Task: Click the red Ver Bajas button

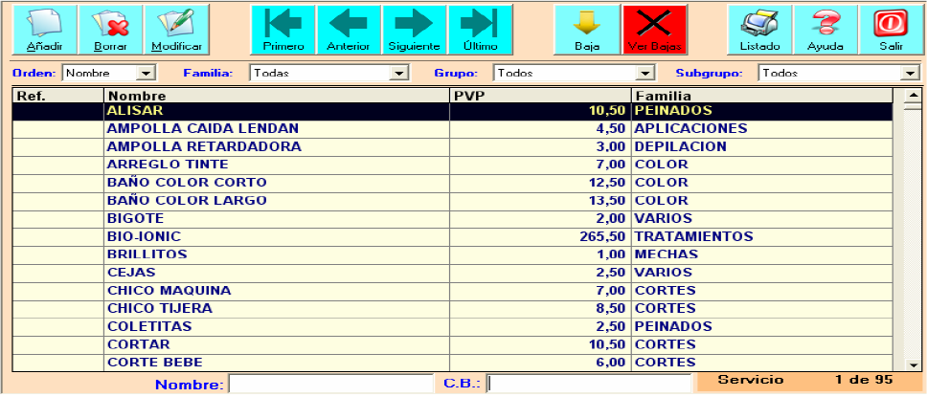Action: click(654, 30)
